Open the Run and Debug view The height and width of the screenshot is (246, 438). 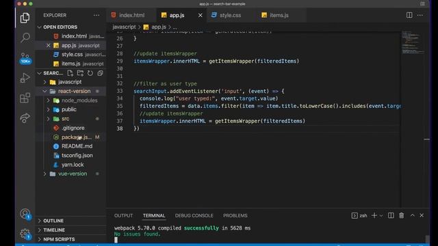pyautogui.click(x=25, y=78)
